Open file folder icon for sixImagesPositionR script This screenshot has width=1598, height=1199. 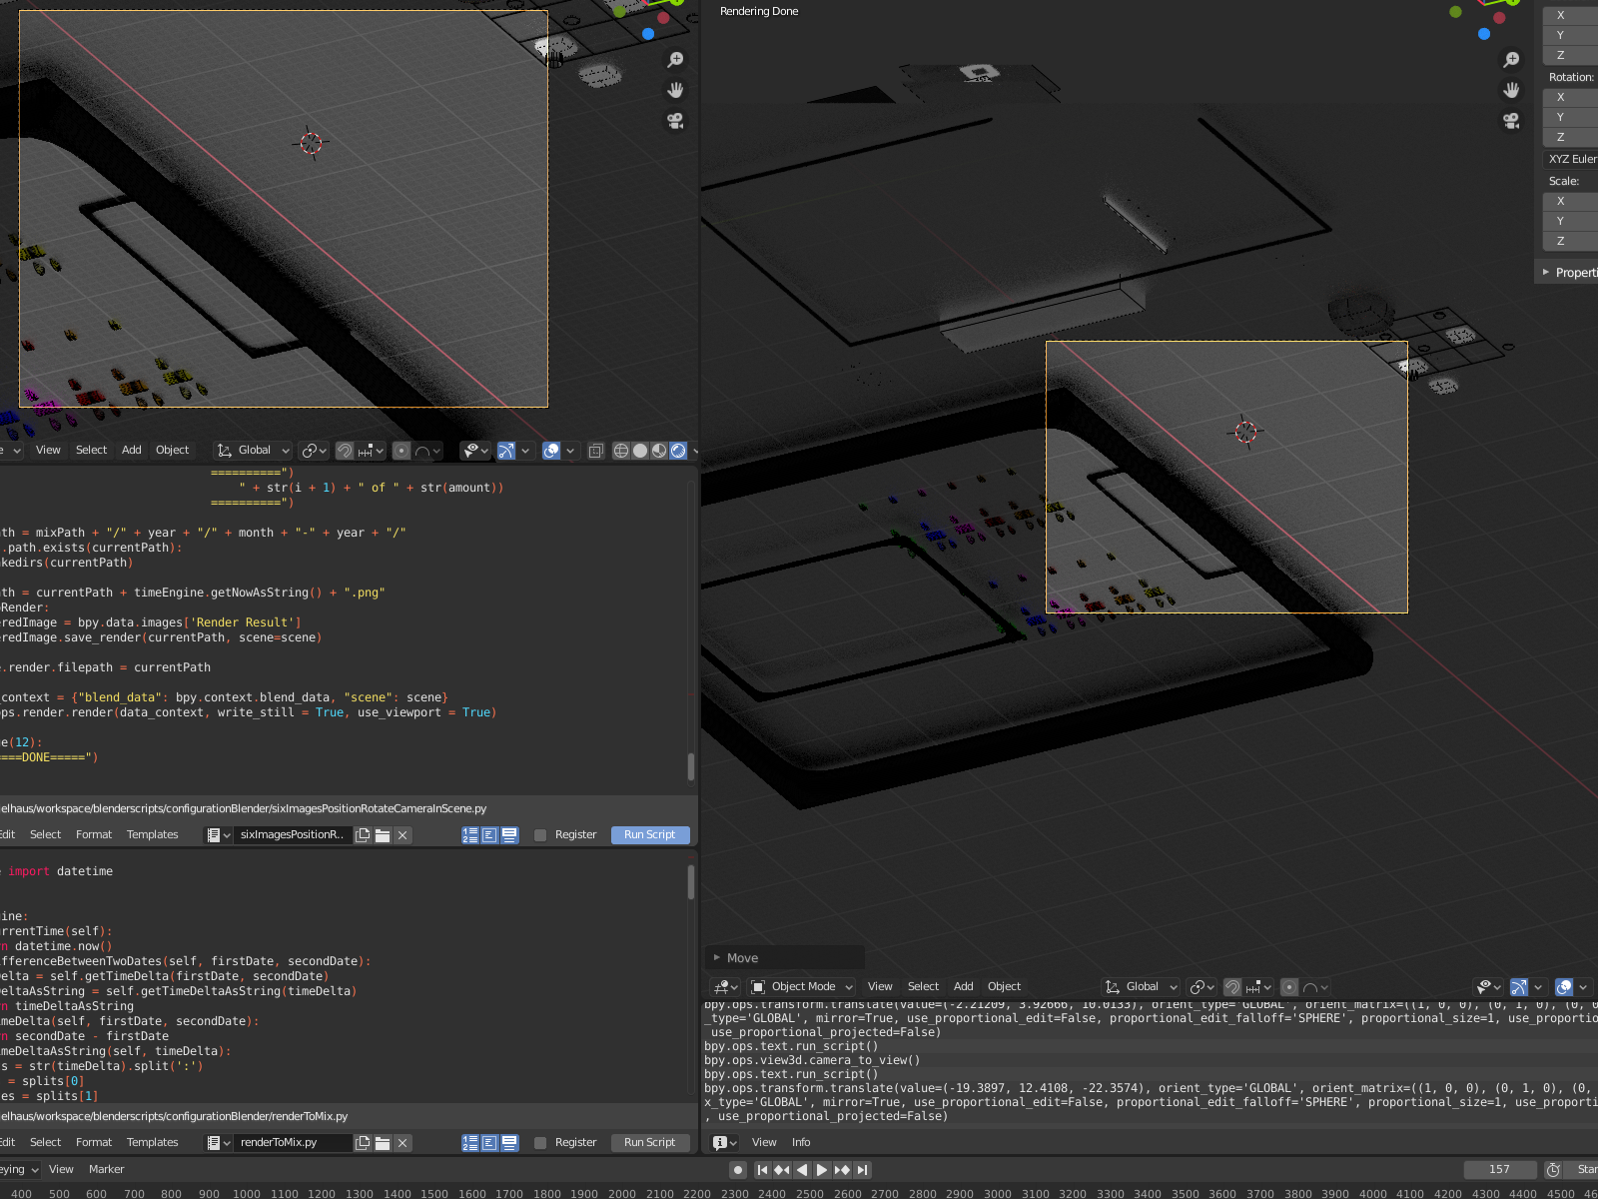(383, 835)
